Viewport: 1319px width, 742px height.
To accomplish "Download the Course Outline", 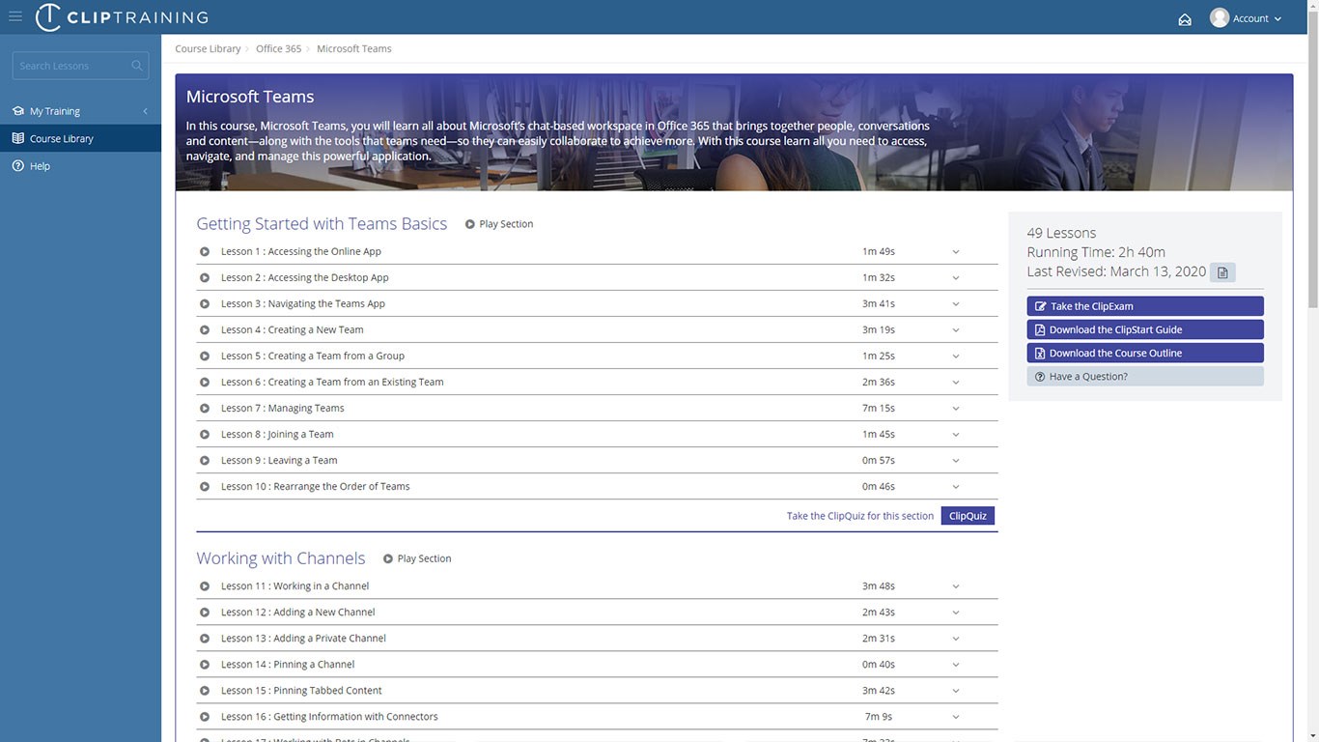I will pyautogui.click(x=1145, y=353).
